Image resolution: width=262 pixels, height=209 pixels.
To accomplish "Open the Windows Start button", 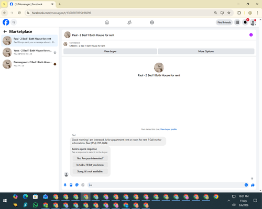I will 5,201.
